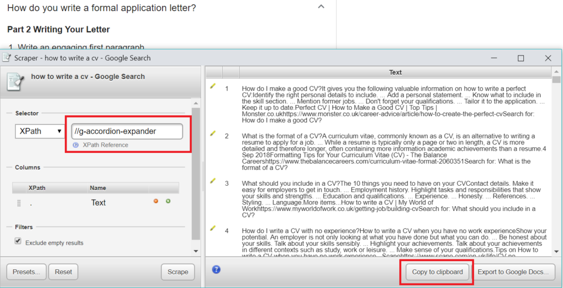Click the page scraper icon beside title
Screen dimensions: 563x288
(16, 81)
